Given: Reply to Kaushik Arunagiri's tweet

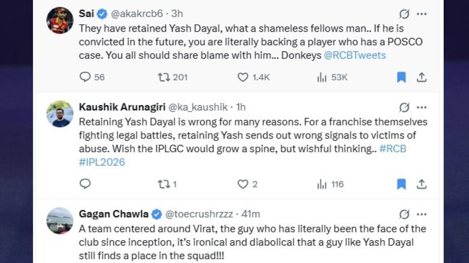Looking at the screenshot, I should [x=85, y=184].
